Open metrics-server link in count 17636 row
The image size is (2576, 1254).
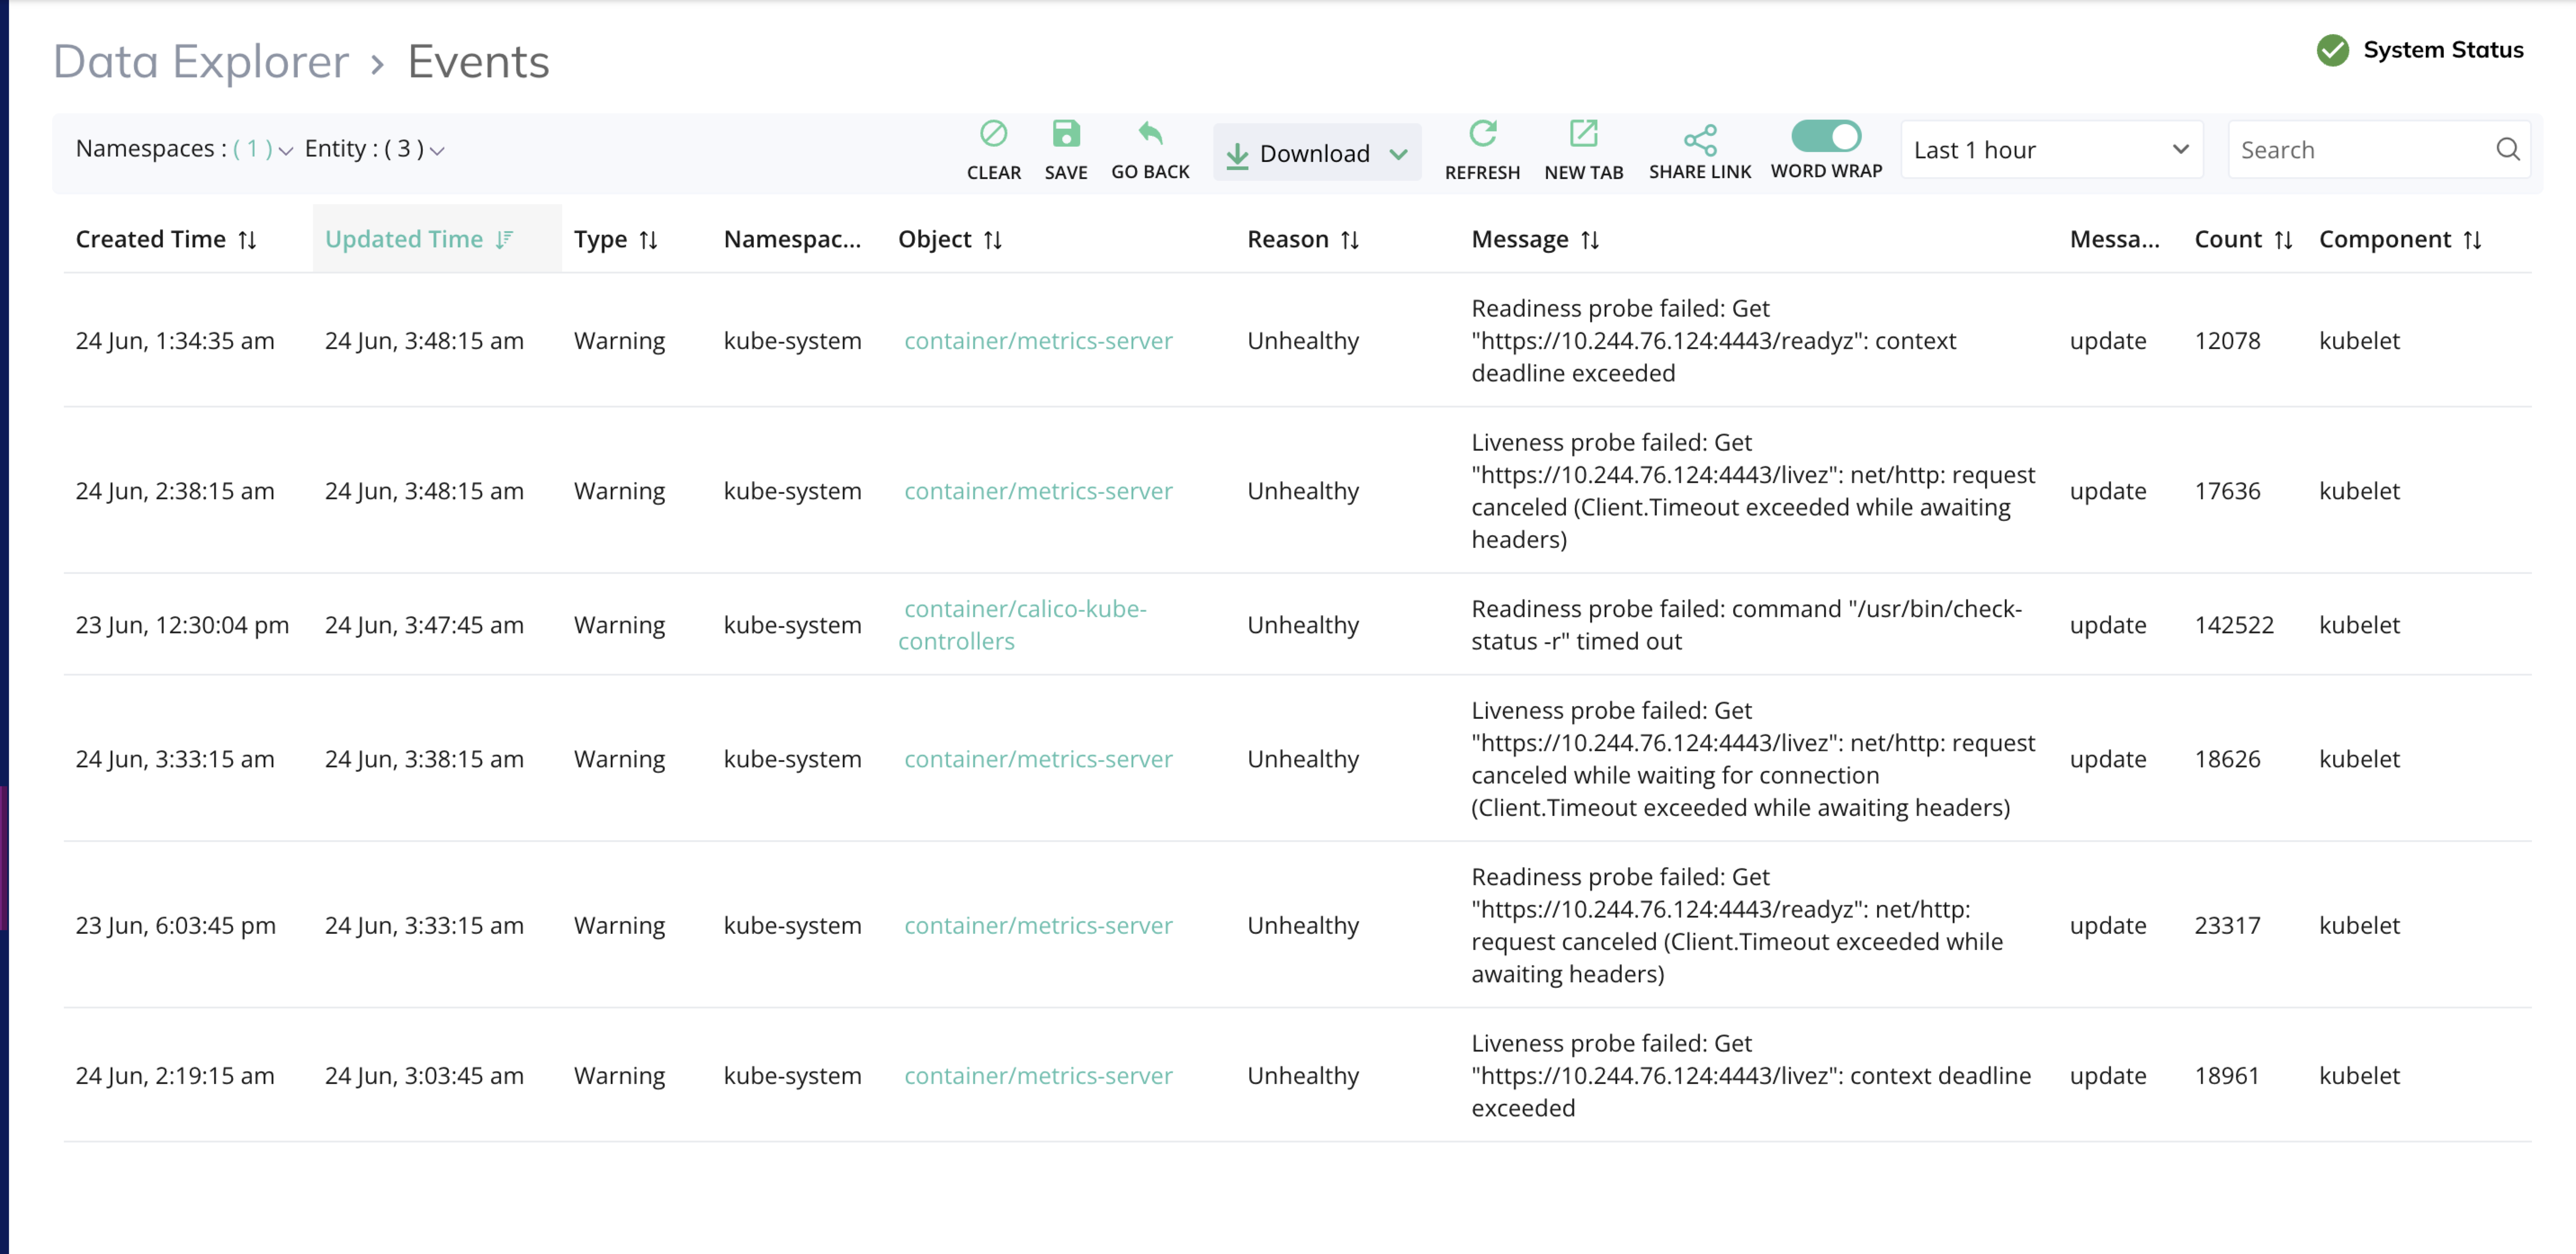tap(1038, 491)
